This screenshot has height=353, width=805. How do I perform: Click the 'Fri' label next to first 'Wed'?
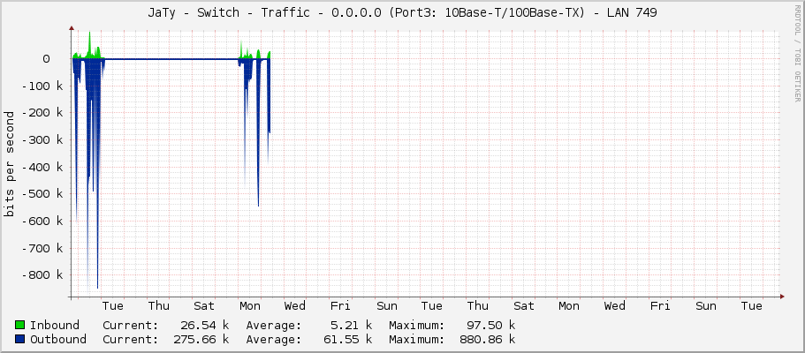[341, 306]
